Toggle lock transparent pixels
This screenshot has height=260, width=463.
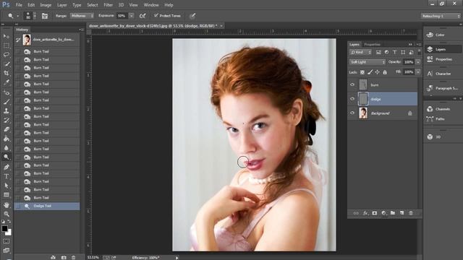coord(362,72)
